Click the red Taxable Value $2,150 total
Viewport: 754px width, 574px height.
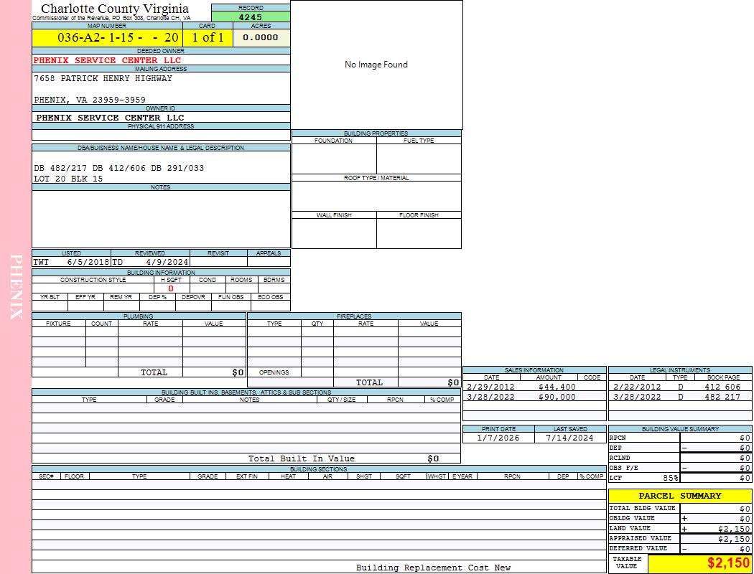coord(728,563)
